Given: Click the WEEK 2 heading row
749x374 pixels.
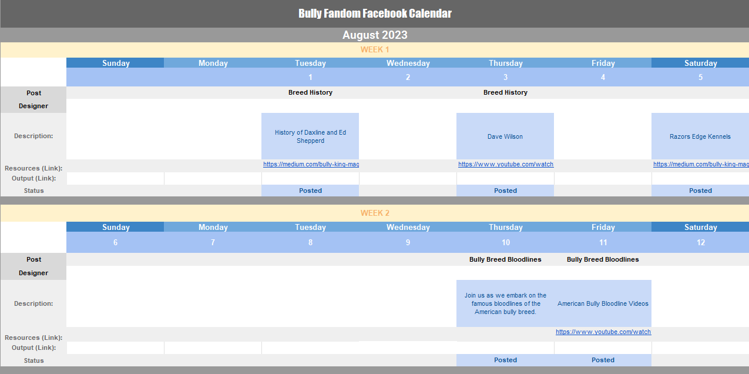Looking at the screenshot, I should 375,213.
